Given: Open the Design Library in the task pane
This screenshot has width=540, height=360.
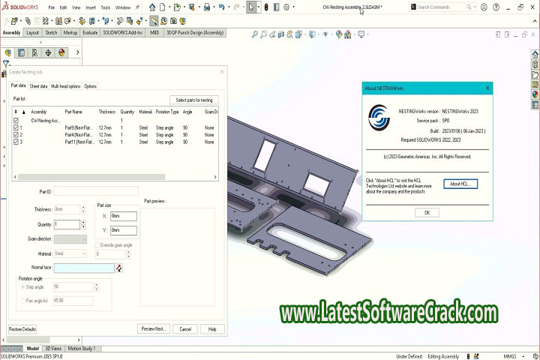Looking at the screenshot, I should click(535, 64).
